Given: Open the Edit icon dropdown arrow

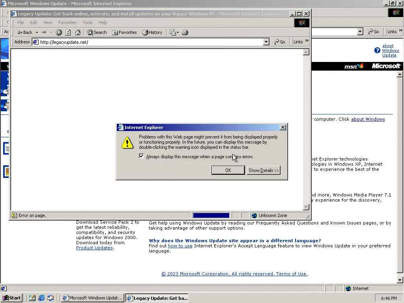Looking at the screenshot, I should [x=178, y=32].
